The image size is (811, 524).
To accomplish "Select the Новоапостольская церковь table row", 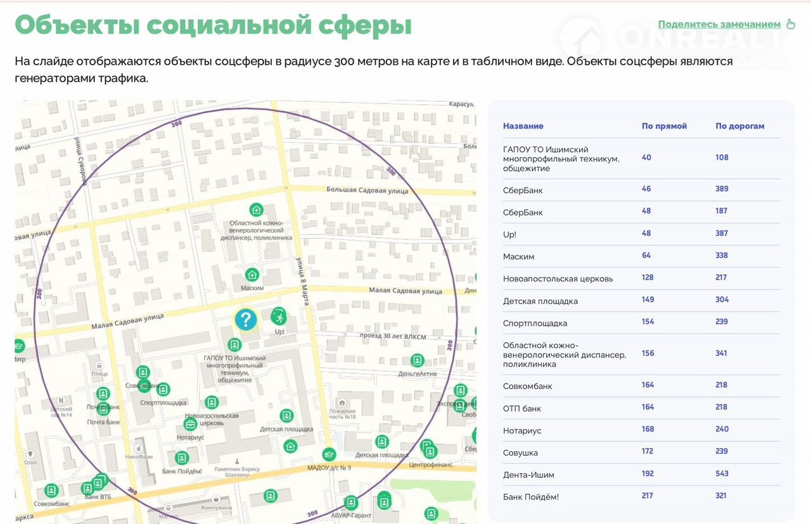I will [x=558, y=279].
